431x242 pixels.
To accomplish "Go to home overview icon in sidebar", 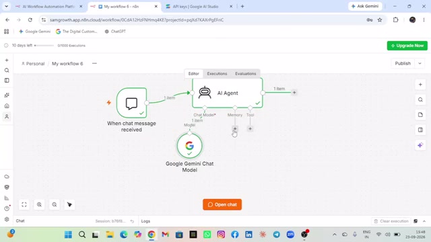I will 7,106.
